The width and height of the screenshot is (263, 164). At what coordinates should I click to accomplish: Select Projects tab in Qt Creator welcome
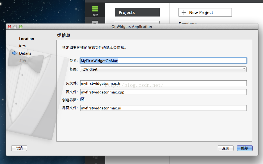click(x=137, y=12)
